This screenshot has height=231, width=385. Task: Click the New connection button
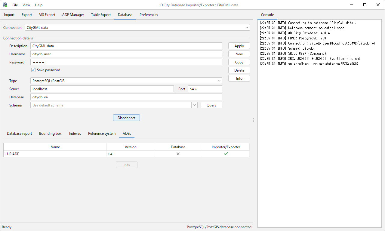click(239, 54)
